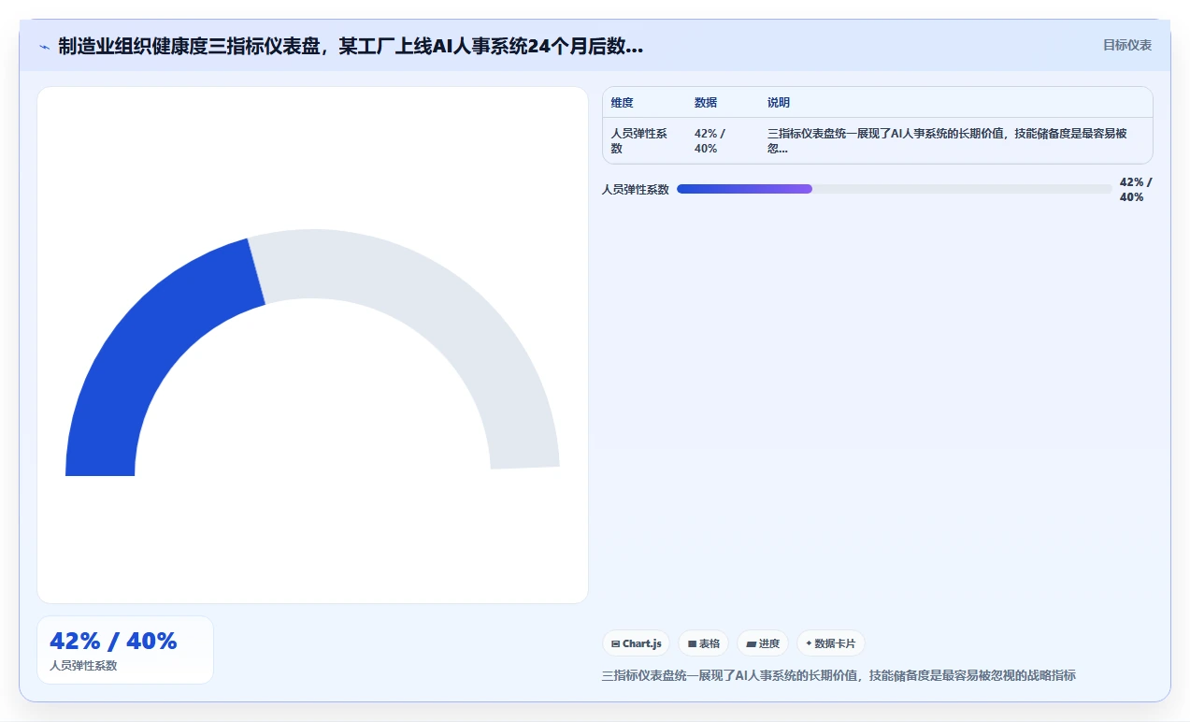This screenshot has height=722, width=1190.
Task: Click the 数据 column header
Action: click(x=706, y=103)
